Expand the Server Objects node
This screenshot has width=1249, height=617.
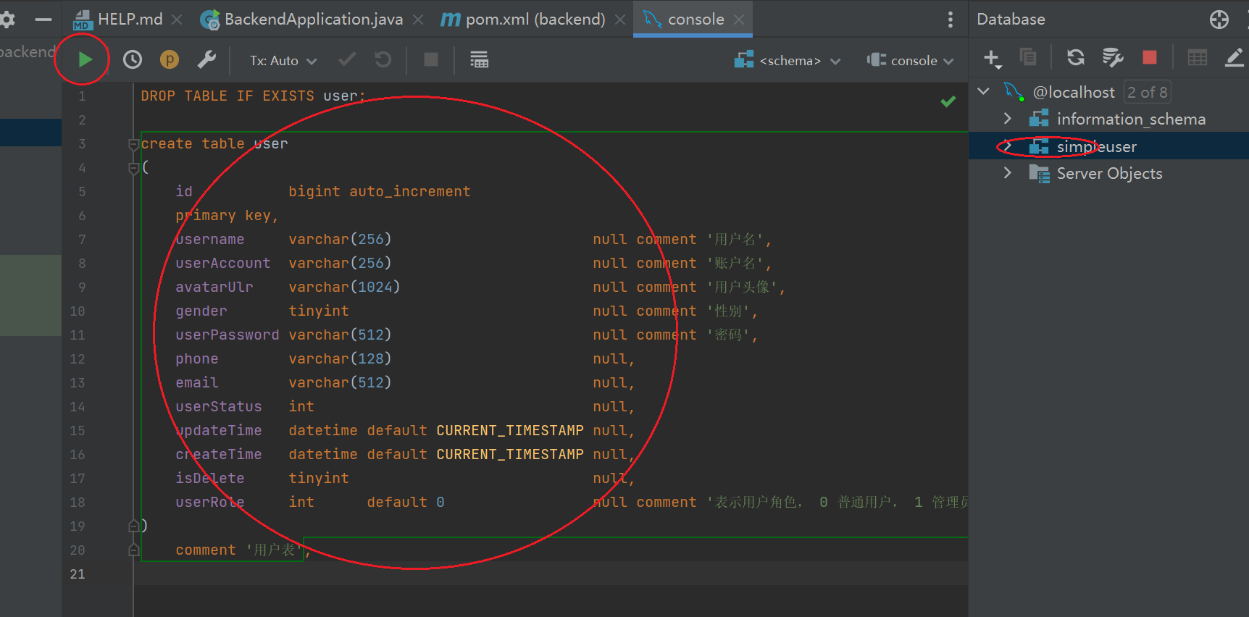pos(1007,173)
